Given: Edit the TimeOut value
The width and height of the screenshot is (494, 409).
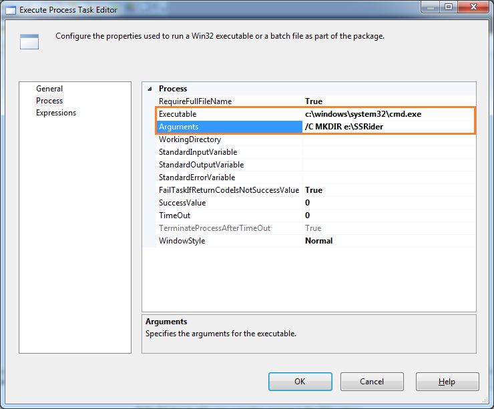Looking at the screenshot, I should (389, 216).
